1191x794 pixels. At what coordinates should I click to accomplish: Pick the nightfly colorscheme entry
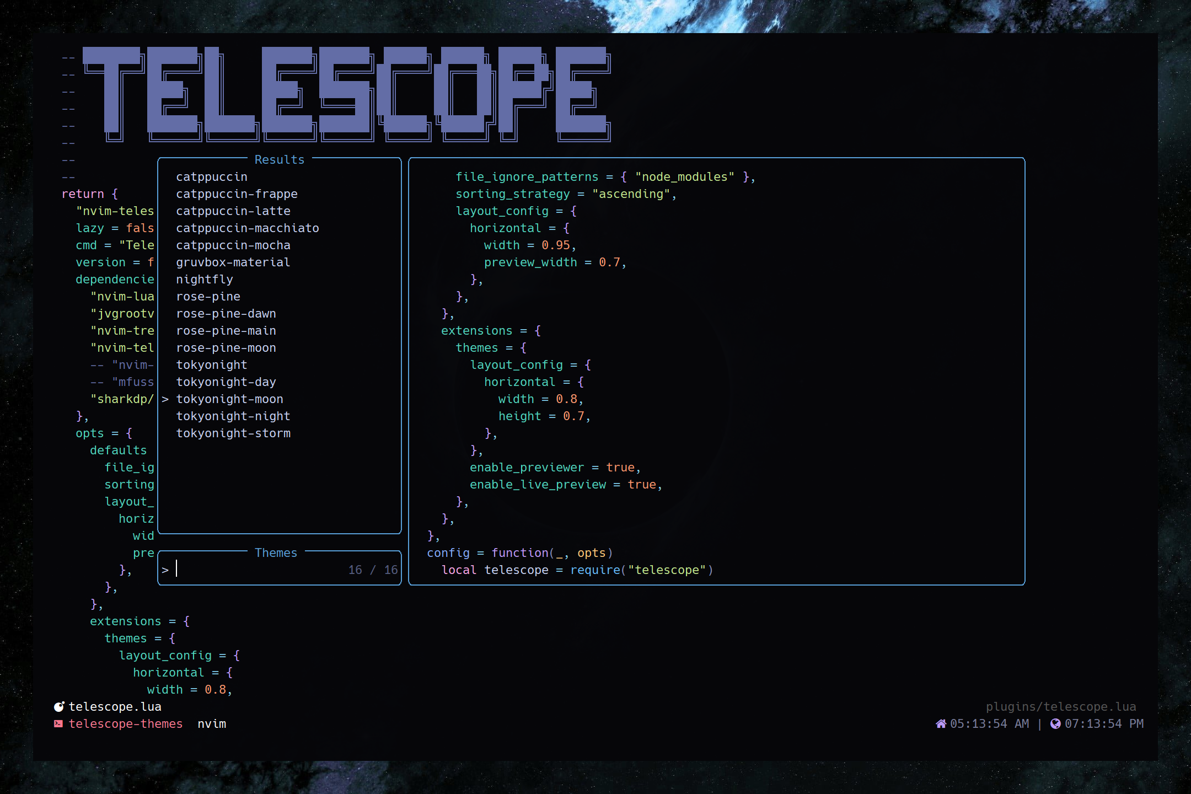coord(205,280)
